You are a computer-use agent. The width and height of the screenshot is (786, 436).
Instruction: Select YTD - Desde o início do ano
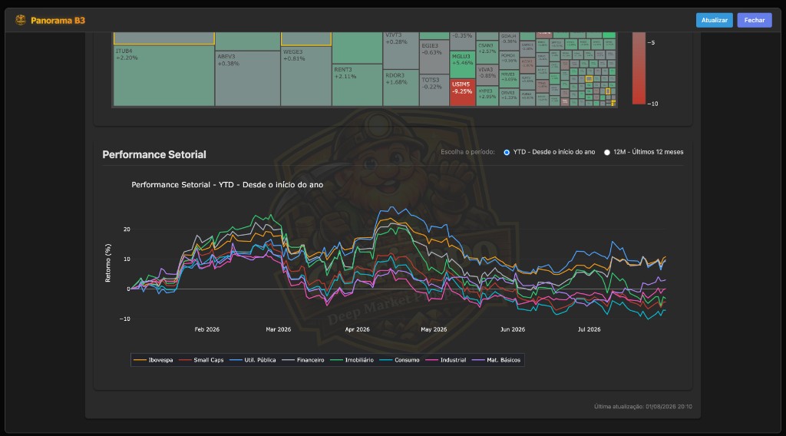click(x=507, y=152)
